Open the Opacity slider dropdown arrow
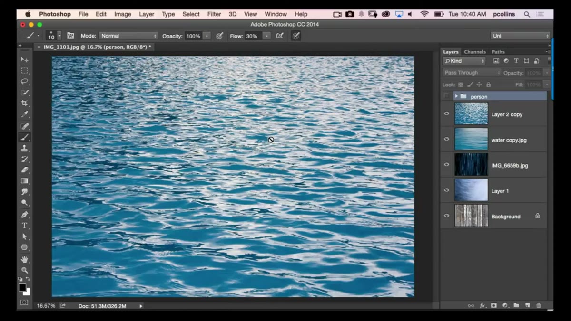Image resolution: width=571 pixels, height=321 pixels. coord(207,36)
